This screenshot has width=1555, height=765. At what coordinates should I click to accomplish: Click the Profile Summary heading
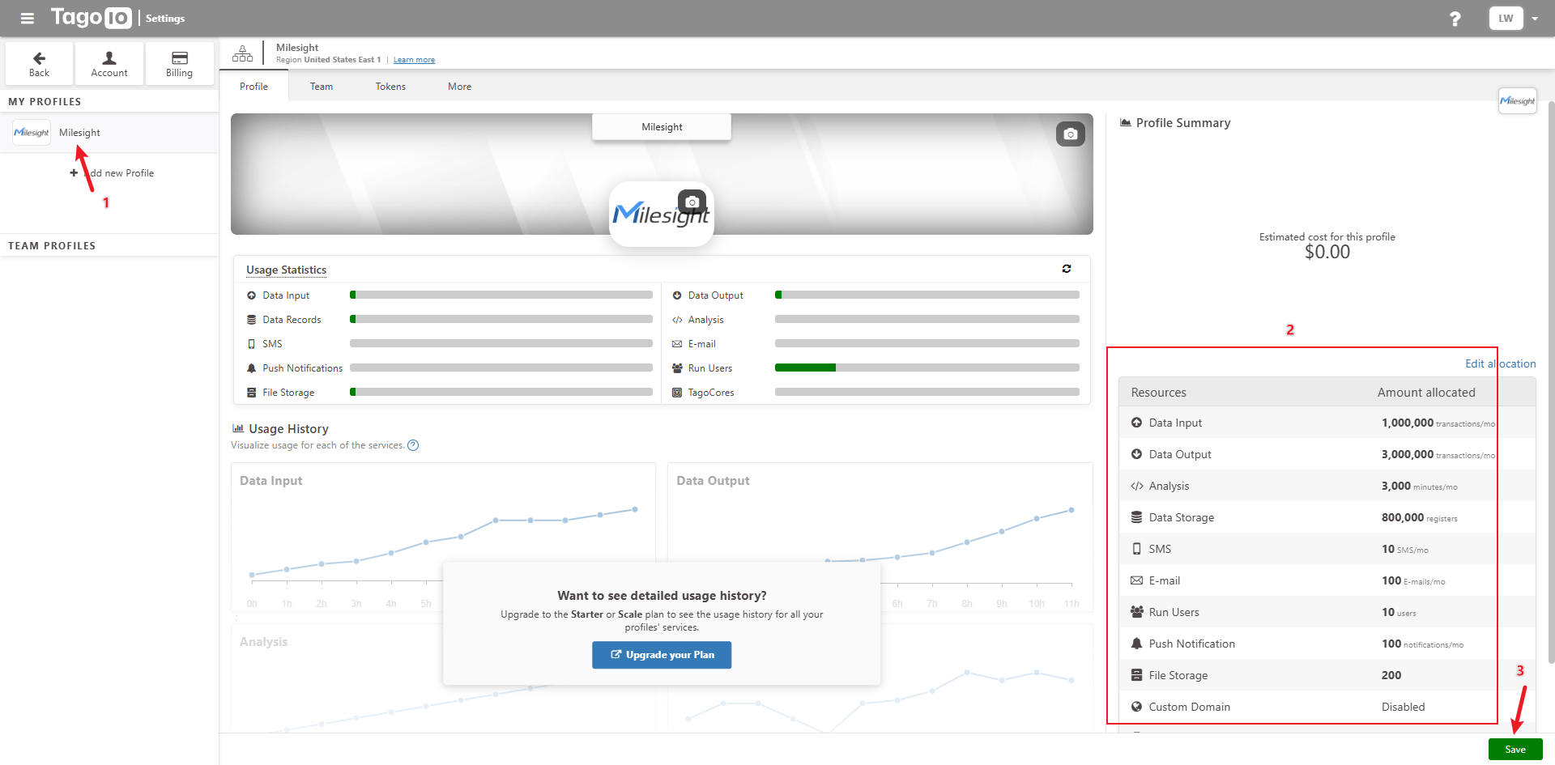pos(1183,123)
